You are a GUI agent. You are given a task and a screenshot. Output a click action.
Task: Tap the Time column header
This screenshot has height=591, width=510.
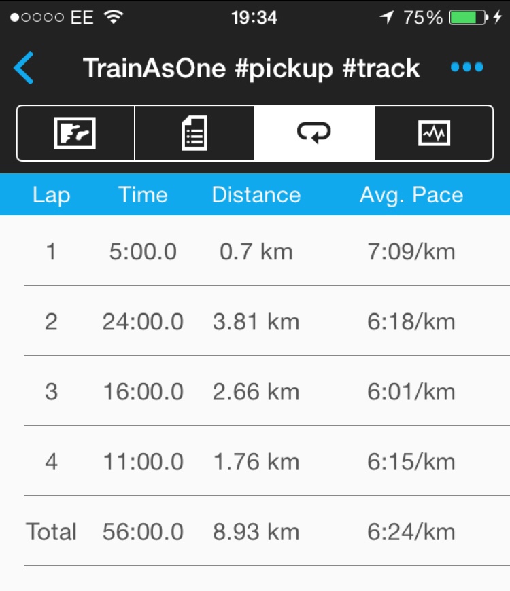(x=143, y=195)
